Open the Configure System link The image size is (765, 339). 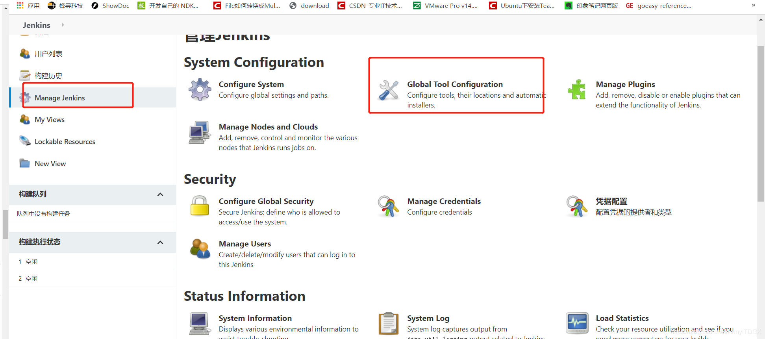(251, 84)
